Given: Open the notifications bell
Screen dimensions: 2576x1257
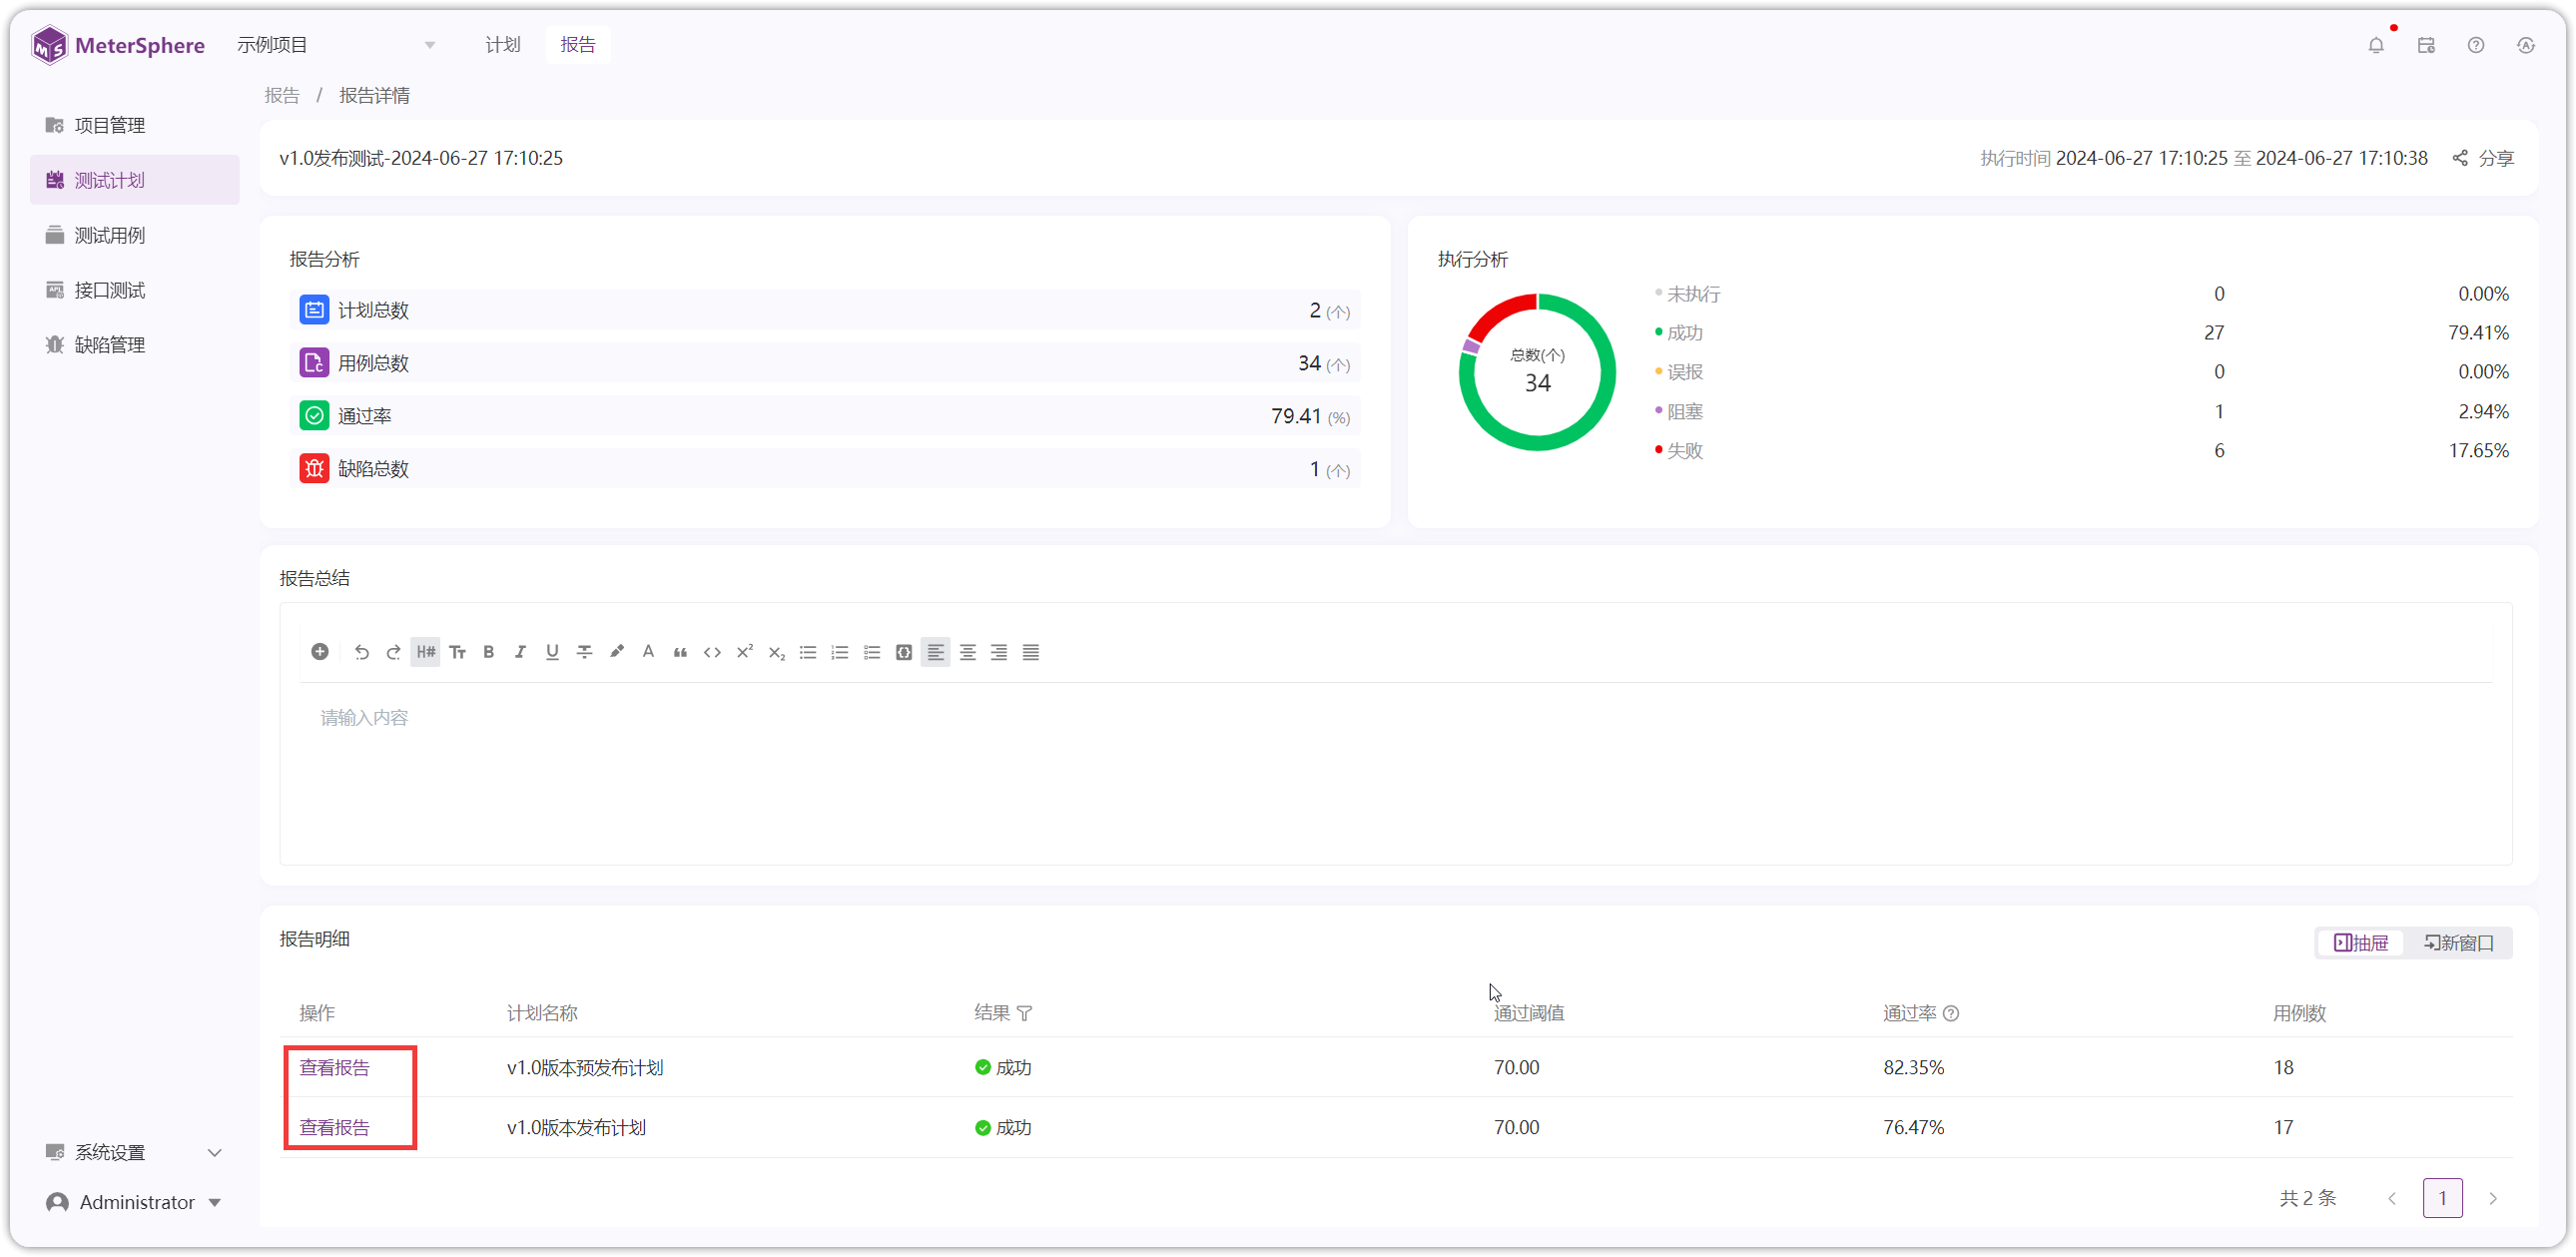Looking at the screenshot, I should [x=2376, y=45].
